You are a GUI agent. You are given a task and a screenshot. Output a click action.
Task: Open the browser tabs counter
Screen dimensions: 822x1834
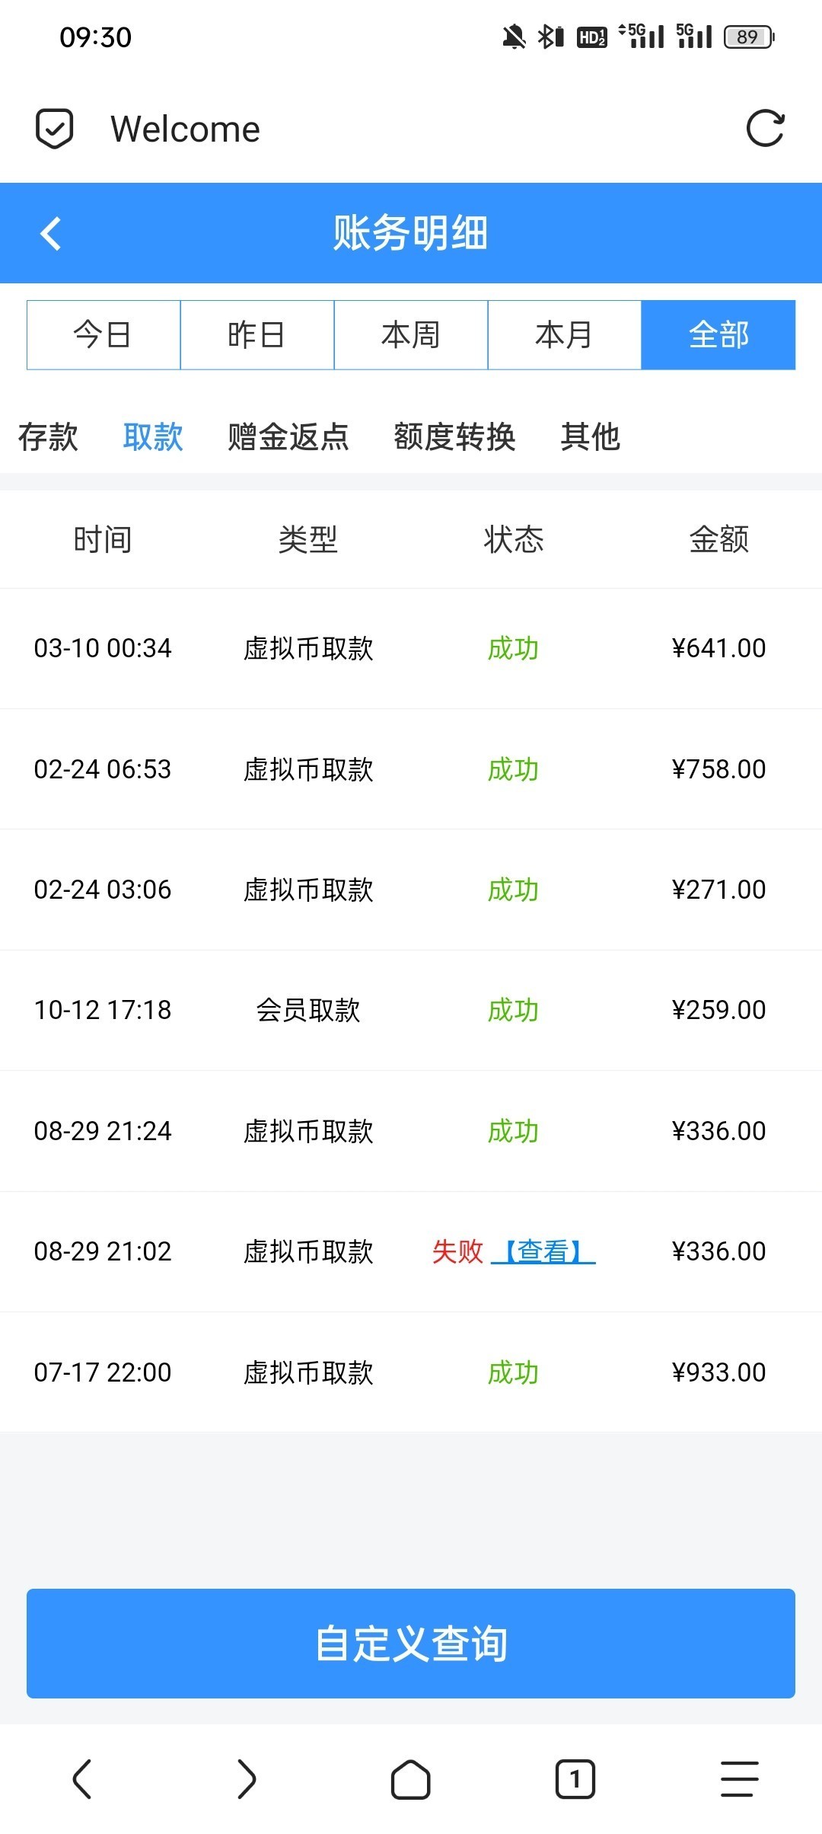coord(575,1779)
